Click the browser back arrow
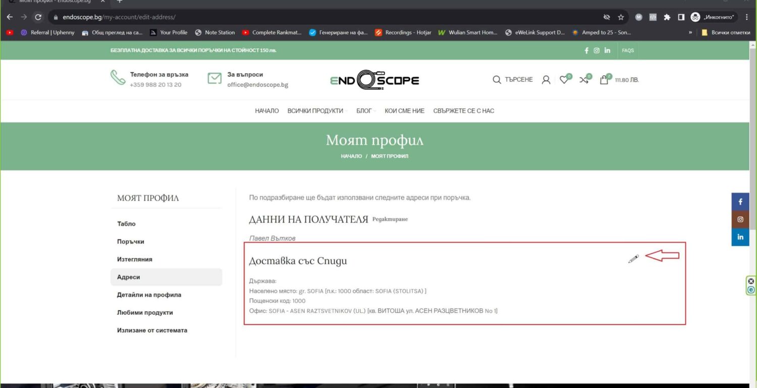 click(x=10, y=17)
